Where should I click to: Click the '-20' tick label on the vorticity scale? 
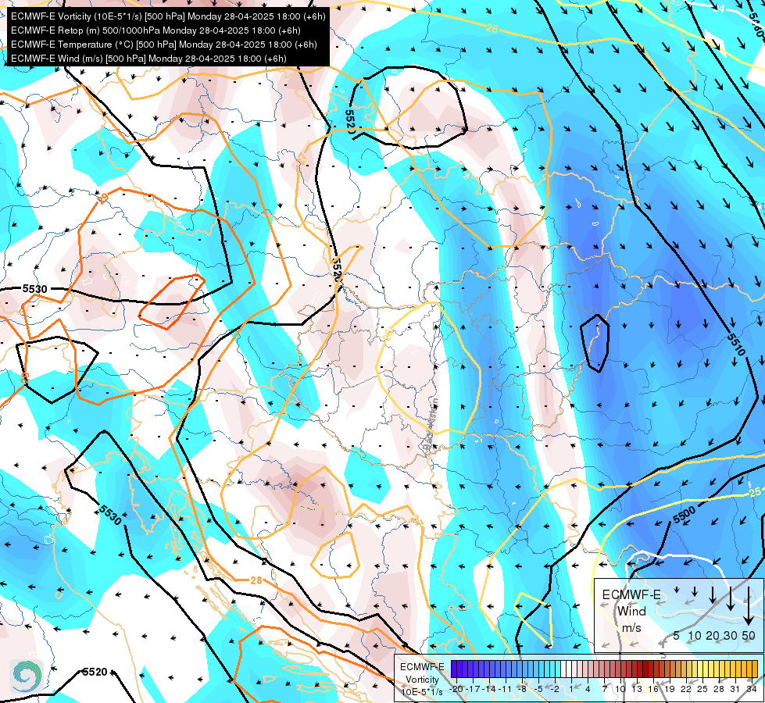point(456,689)
